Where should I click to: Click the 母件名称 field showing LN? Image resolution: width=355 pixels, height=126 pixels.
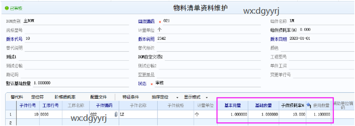tap(322, 21)
